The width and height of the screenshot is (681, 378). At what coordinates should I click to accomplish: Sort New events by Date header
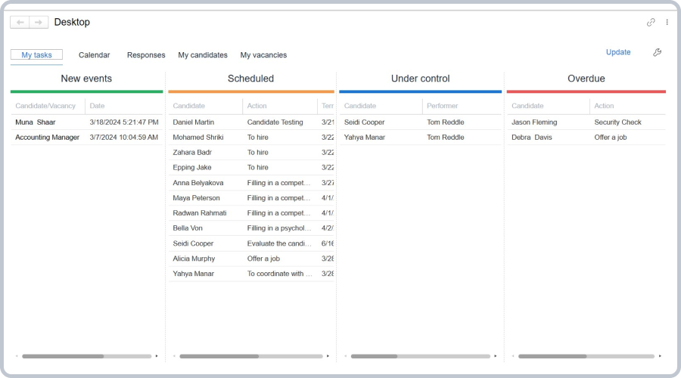click(x=98, y=106)
